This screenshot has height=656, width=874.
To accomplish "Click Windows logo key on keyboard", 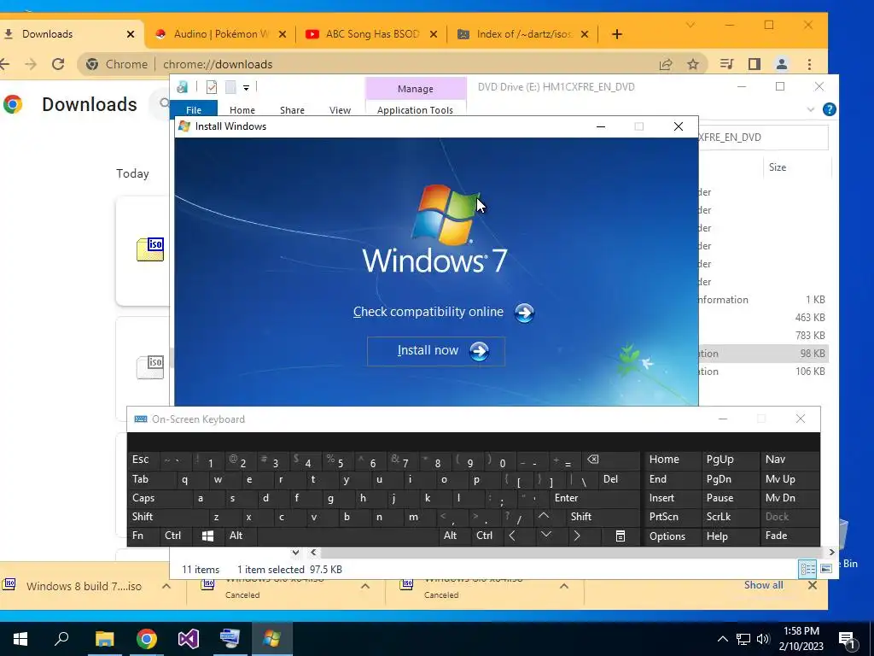I will pos(207,536).
